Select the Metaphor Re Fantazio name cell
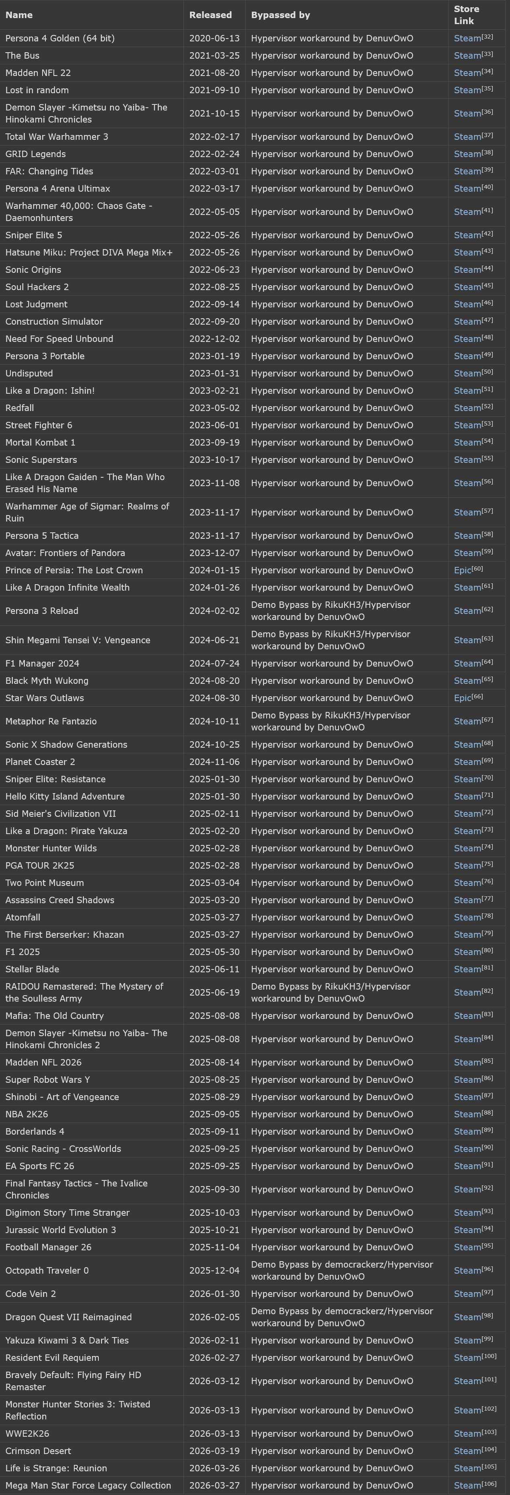This screenshot has height=1495, width=510. point(92,721)
